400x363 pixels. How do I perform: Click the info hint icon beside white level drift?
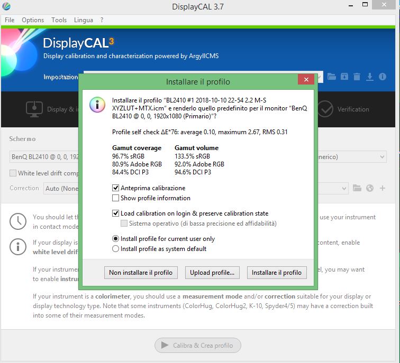tap(18, 247)
